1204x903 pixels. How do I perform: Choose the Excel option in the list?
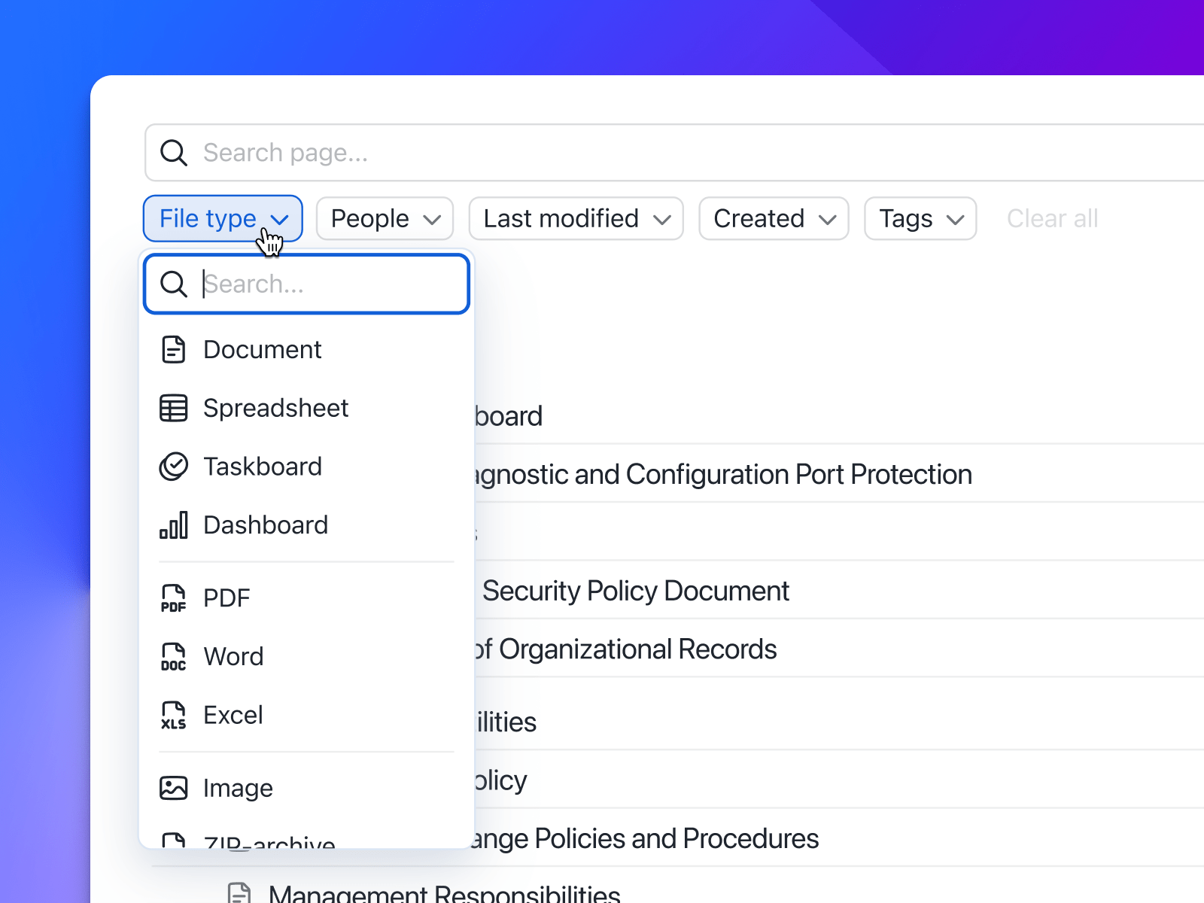pyautogui.click(x=233, y=715)
